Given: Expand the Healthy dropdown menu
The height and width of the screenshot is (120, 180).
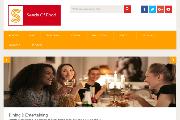Looking at the screenshot, I should (125, 35).
